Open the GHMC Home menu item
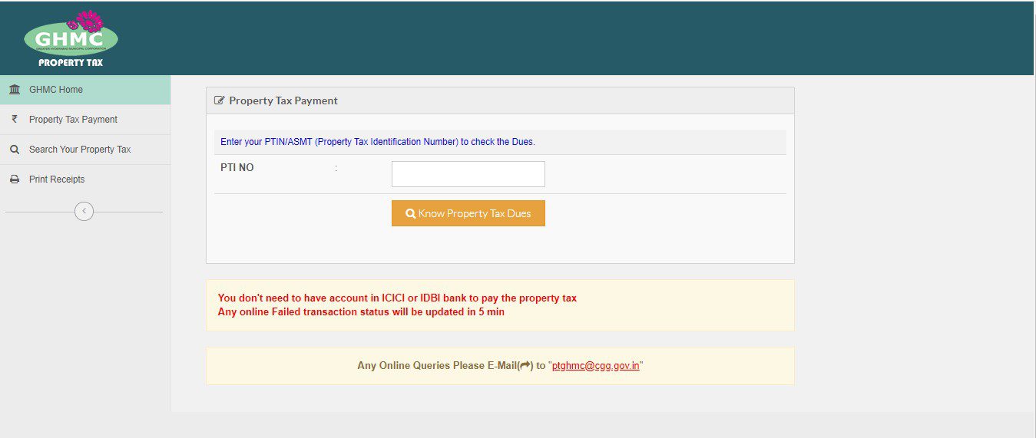The image size is (1036, 438). 56,90
